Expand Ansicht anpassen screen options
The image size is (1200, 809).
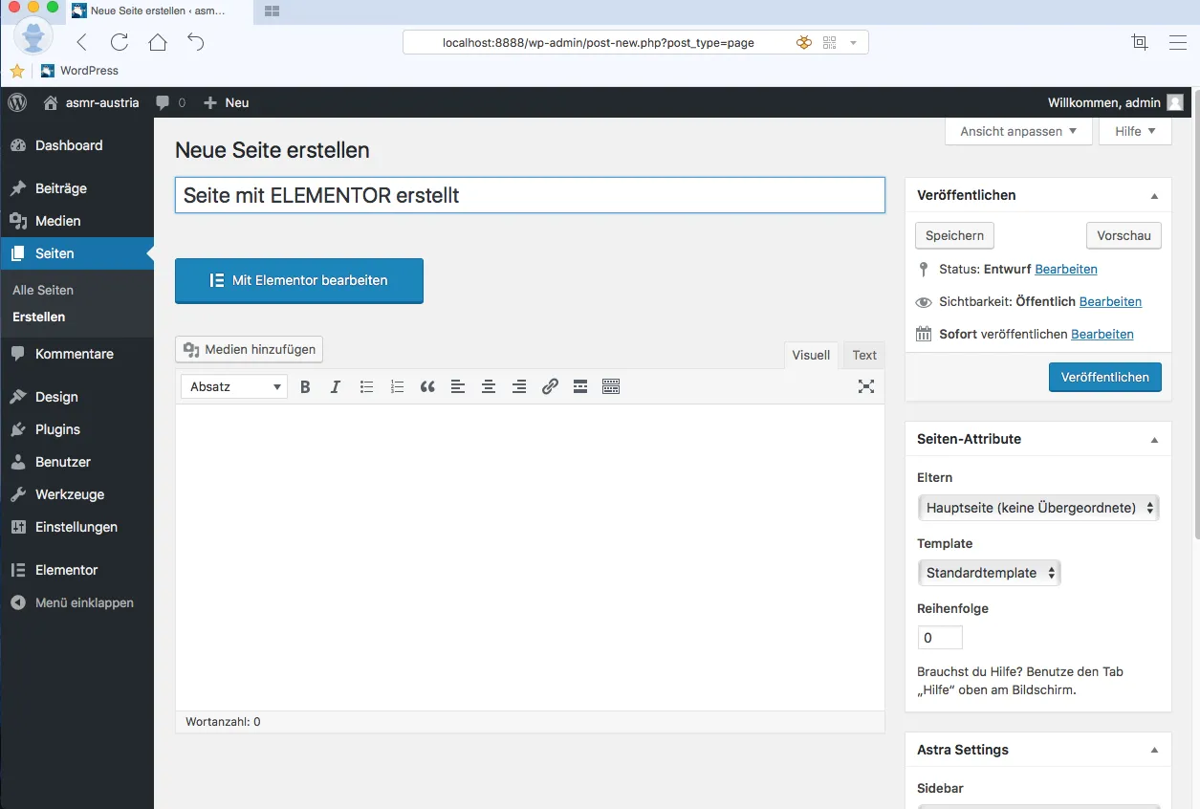[1018, 131]
